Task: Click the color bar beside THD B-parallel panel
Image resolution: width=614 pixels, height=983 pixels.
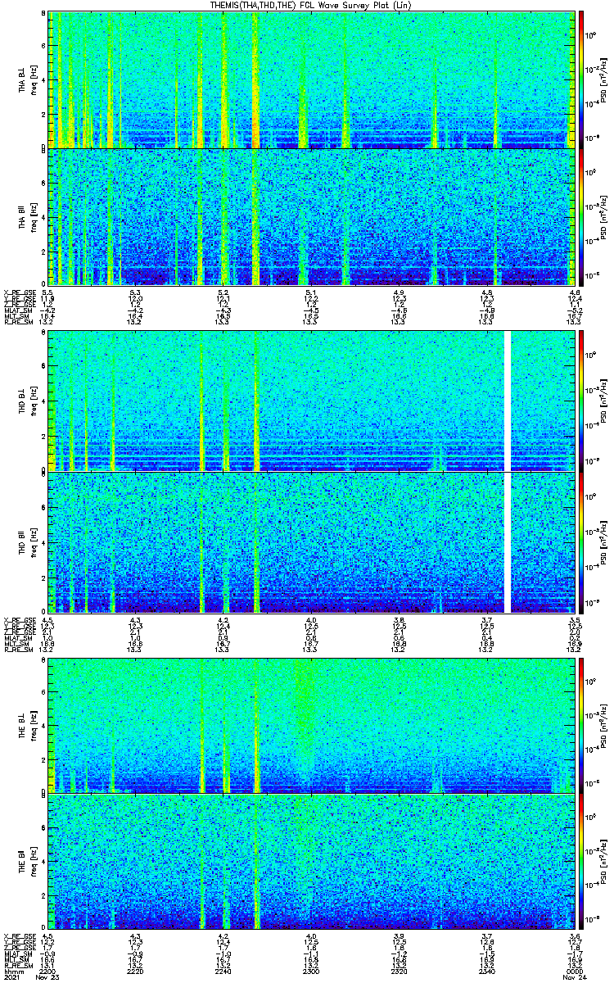Action: [582, 542]
